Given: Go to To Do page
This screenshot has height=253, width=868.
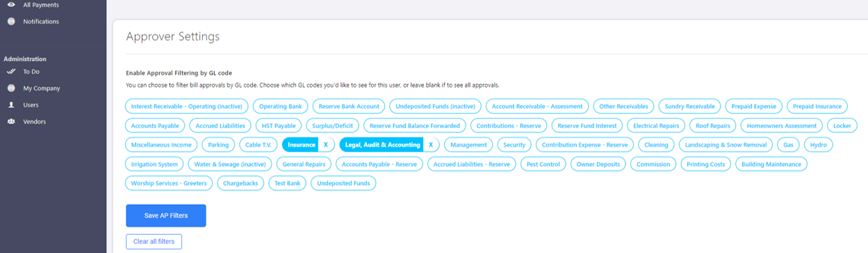Looking at the screenshot, I should (31, 72).
